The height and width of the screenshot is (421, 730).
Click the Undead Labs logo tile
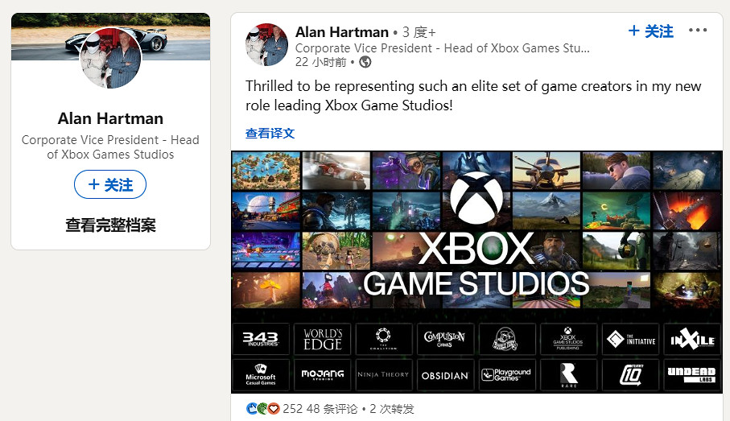pyautogui.click(x=692, y=374)
